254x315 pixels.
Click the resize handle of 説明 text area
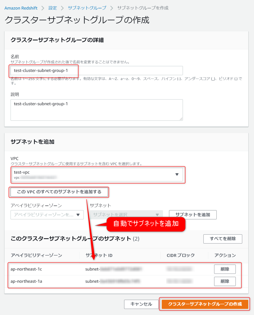181,119
